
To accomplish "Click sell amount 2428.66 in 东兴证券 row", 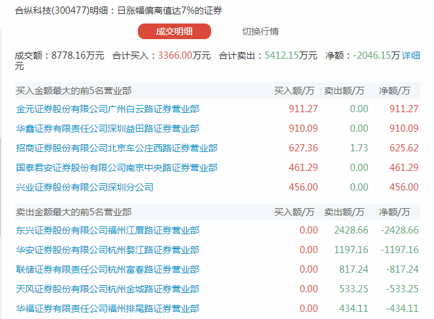I will [351, 230].
